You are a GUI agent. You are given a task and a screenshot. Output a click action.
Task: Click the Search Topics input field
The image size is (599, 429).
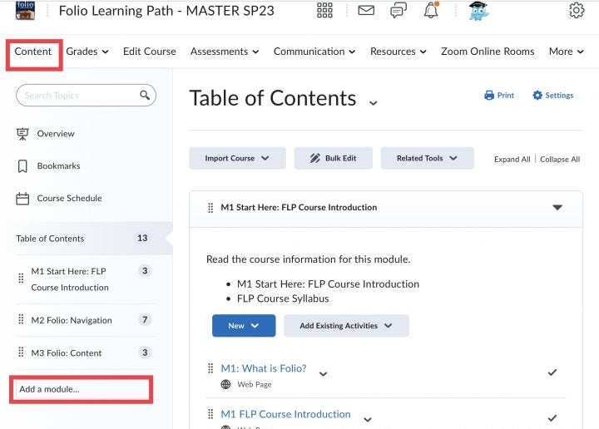86,95
